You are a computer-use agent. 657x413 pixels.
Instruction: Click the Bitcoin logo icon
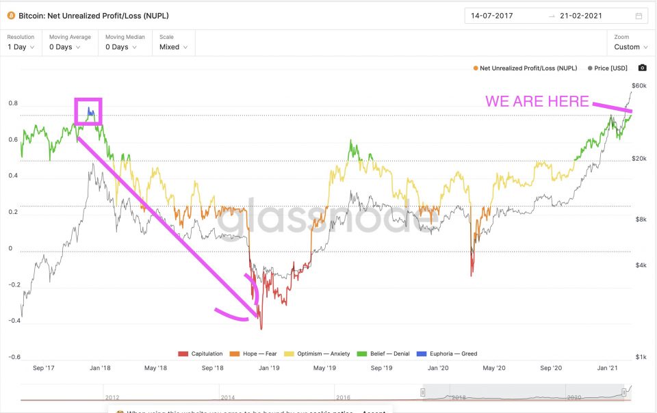(x=11, y=15)
